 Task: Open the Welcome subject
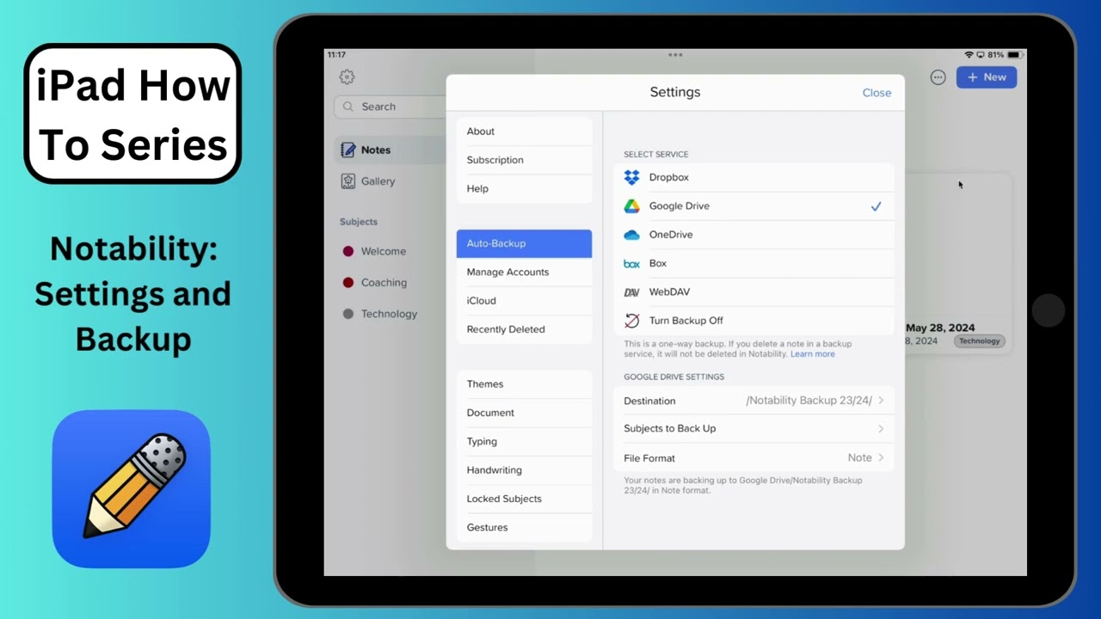click(x=384, y=251)
